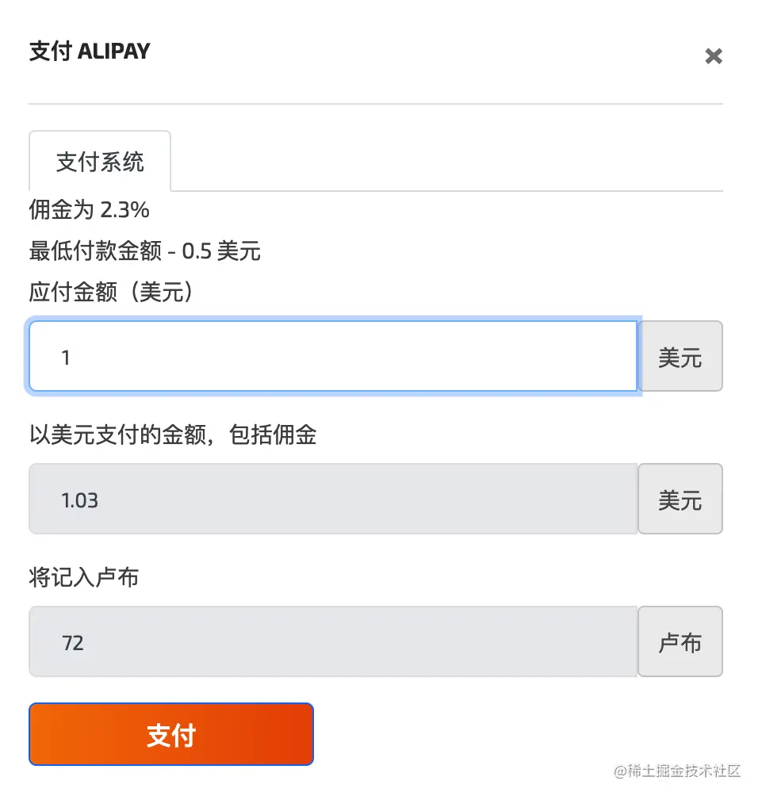Viewport: 762px width, 800px height.
Task: Click the field showing 1.03 with commission
Action: coord(333,499)
